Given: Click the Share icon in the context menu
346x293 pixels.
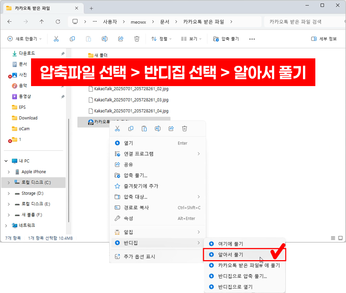Looking at the screenshot, I should coord(171,128).
